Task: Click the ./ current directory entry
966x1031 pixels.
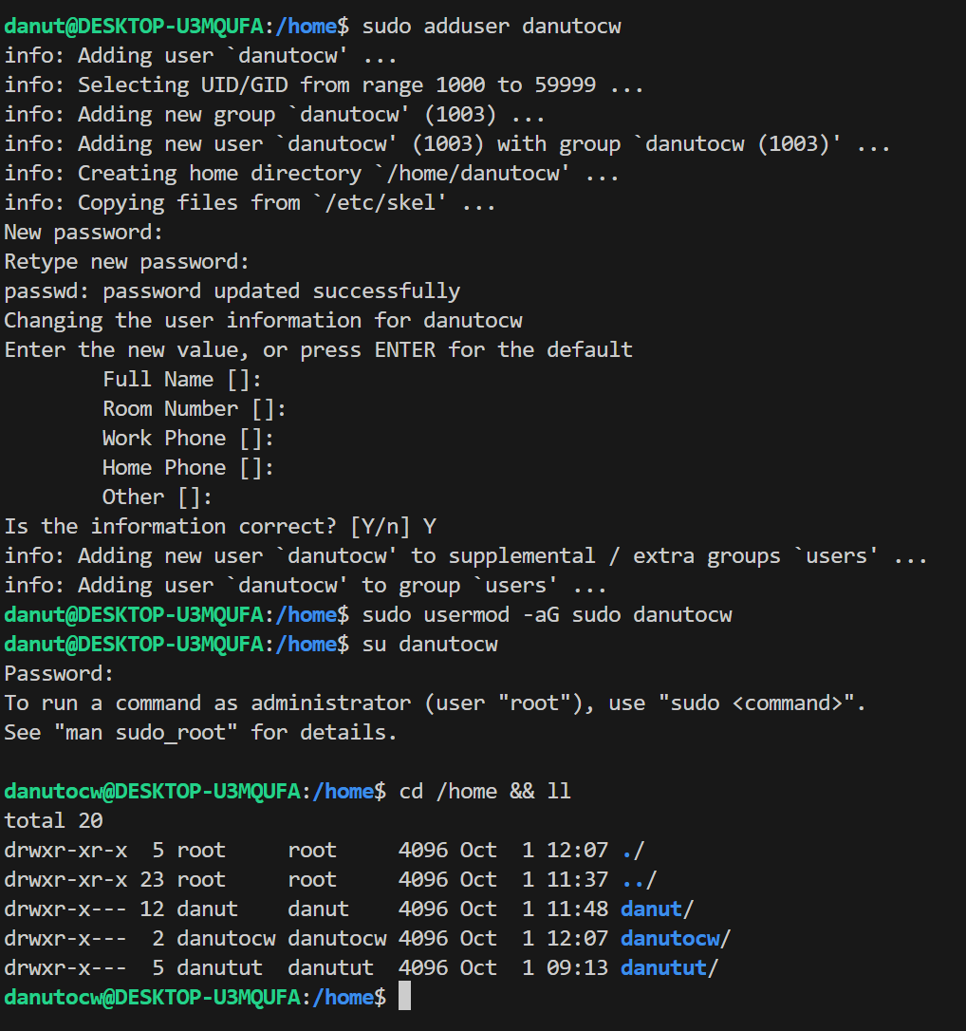Action: click(x=632, y=850)
